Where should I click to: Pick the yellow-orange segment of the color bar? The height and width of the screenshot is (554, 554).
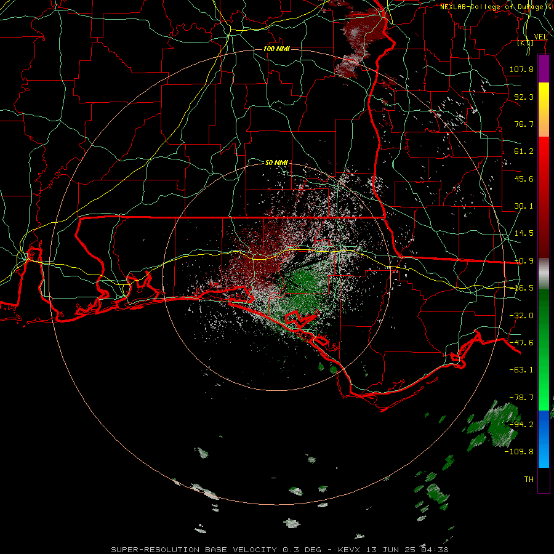(x=544, y=110)
